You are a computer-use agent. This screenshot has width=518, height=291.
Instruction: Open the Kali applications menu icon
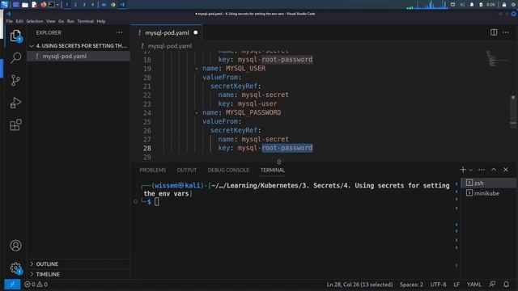(x=5, y=4)
